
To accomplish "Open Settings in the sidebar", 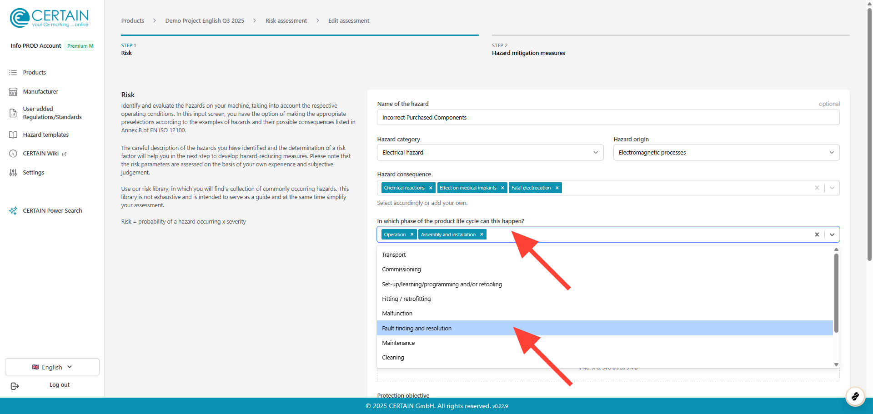I will (34, 173).
